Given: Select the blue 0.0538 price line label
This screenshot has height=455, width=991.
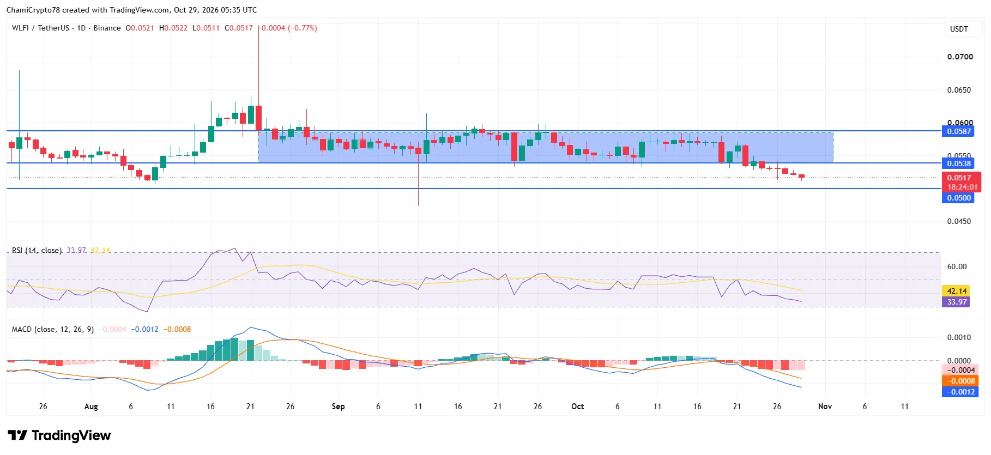Looking at the screenshot, I should pyautogui.click(x=958, y=163).
